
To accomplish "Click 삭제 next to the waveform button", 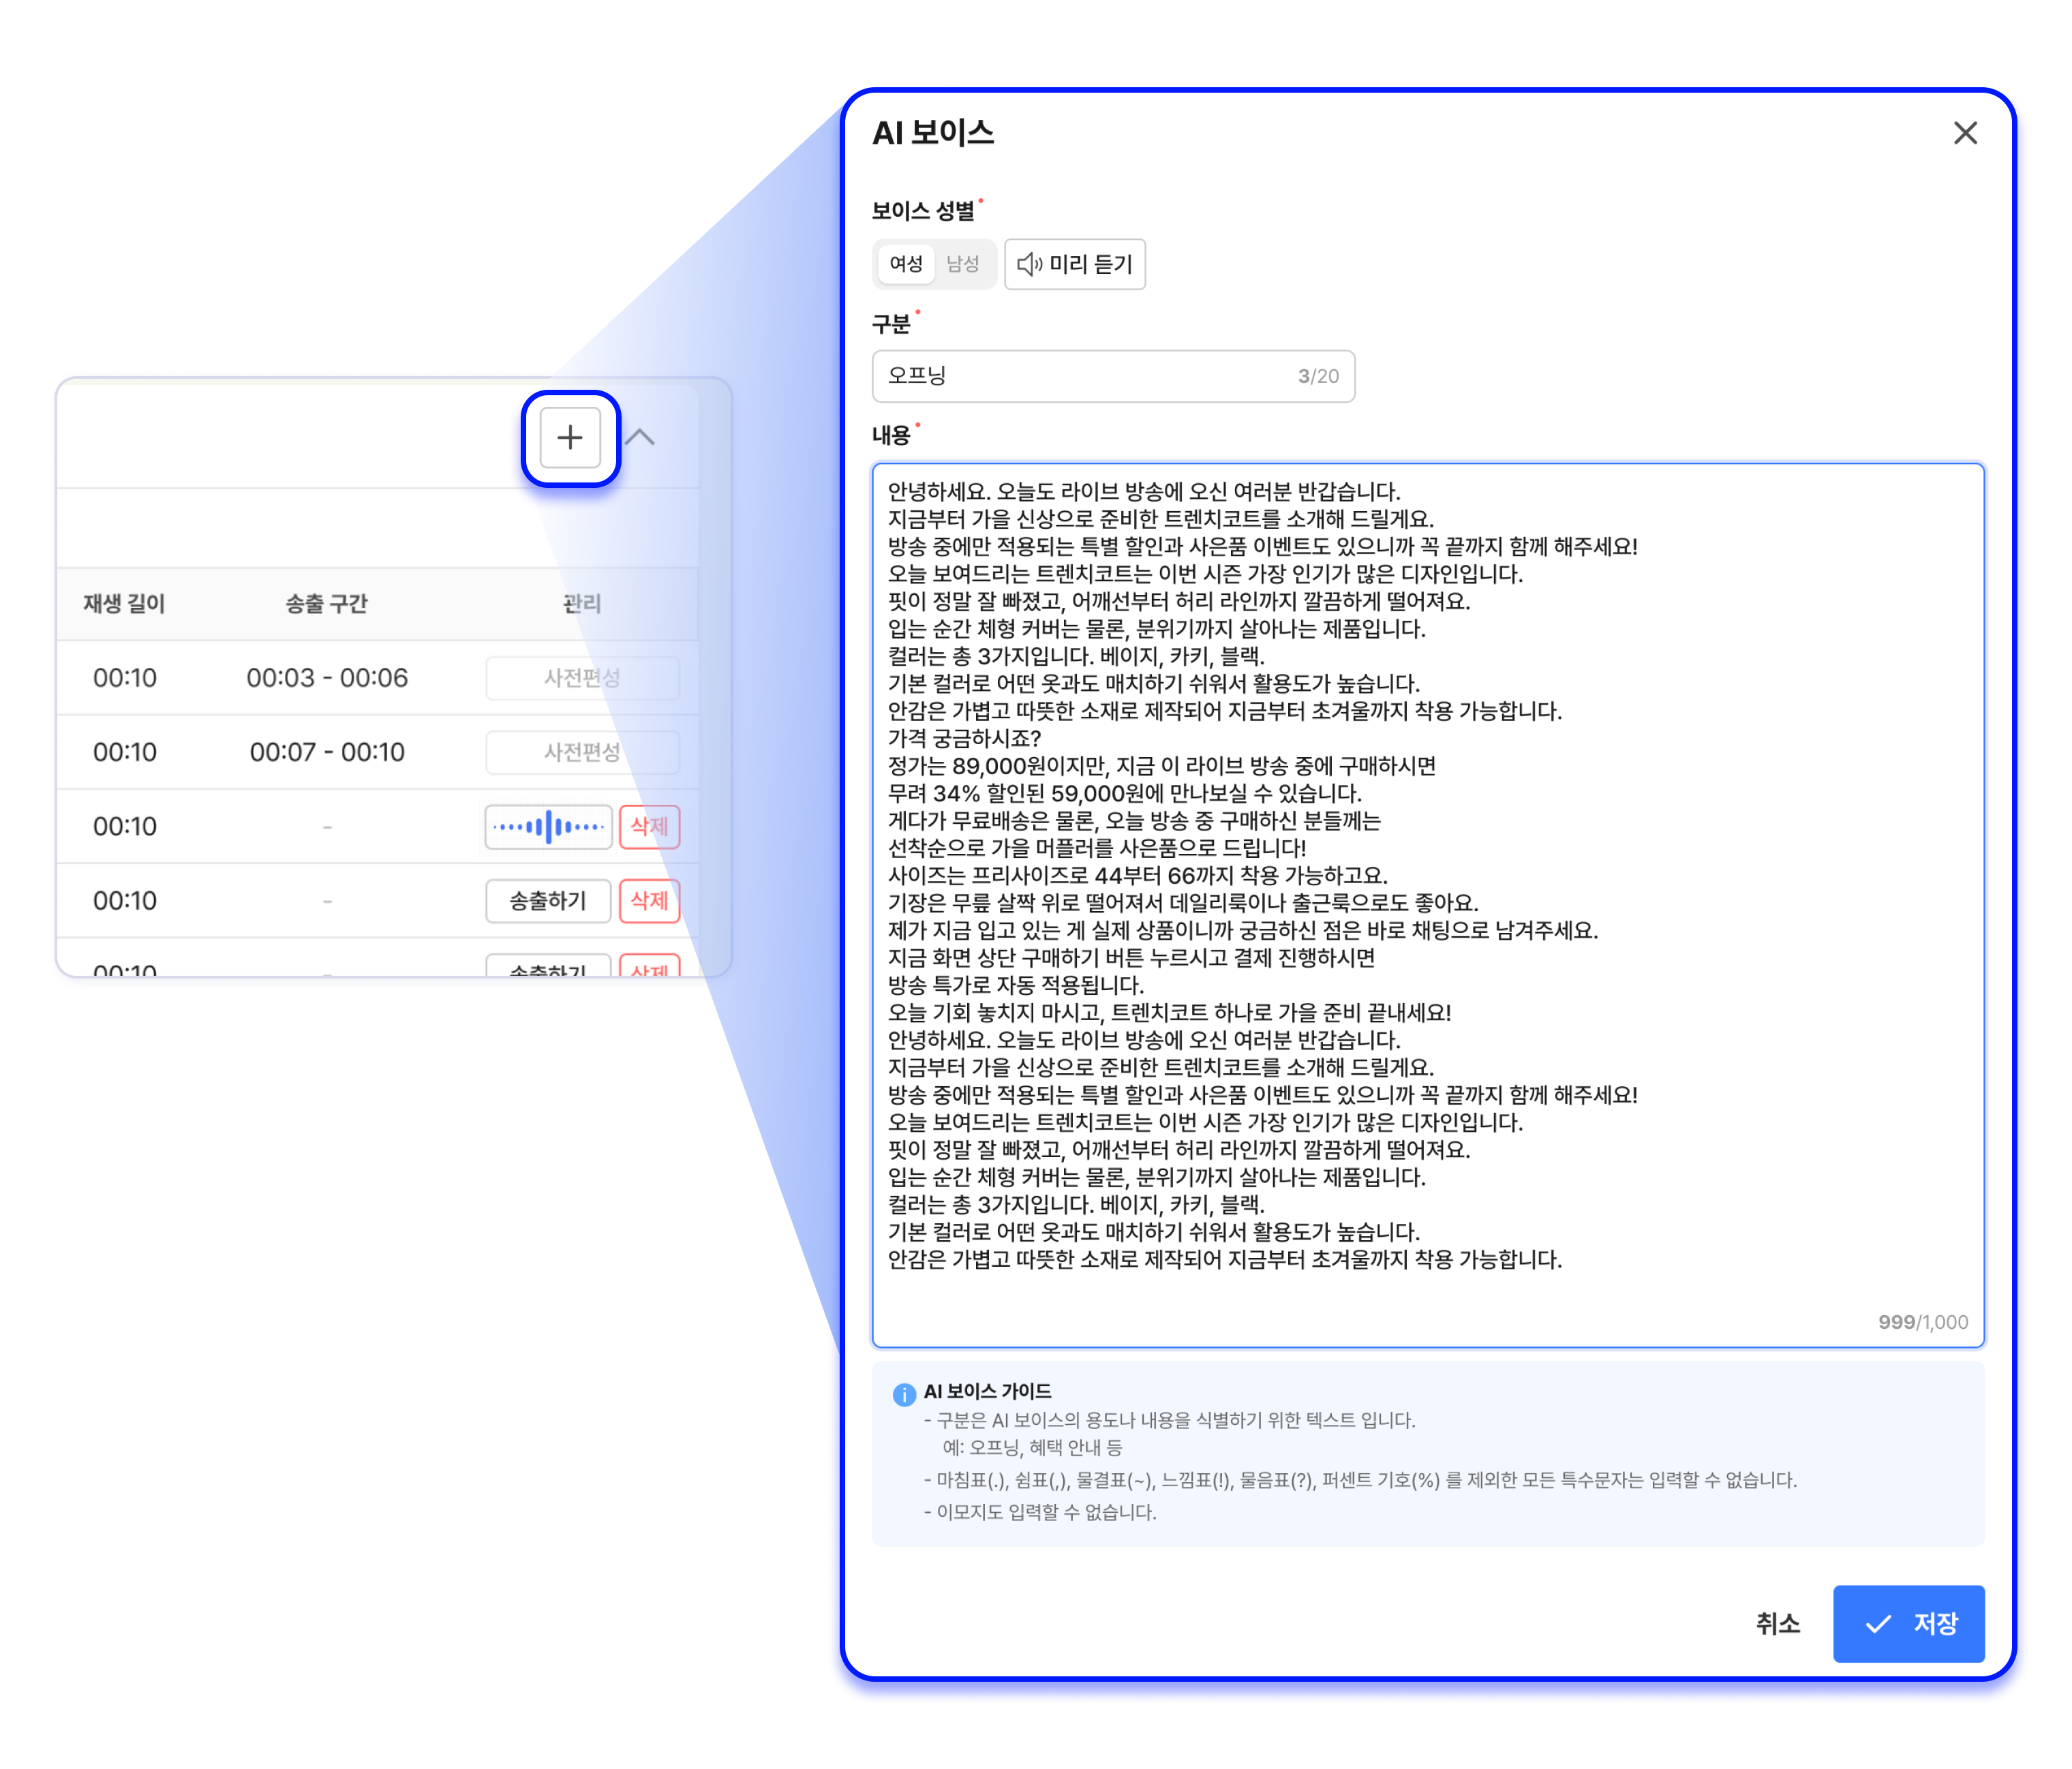I will pos(649,826).
